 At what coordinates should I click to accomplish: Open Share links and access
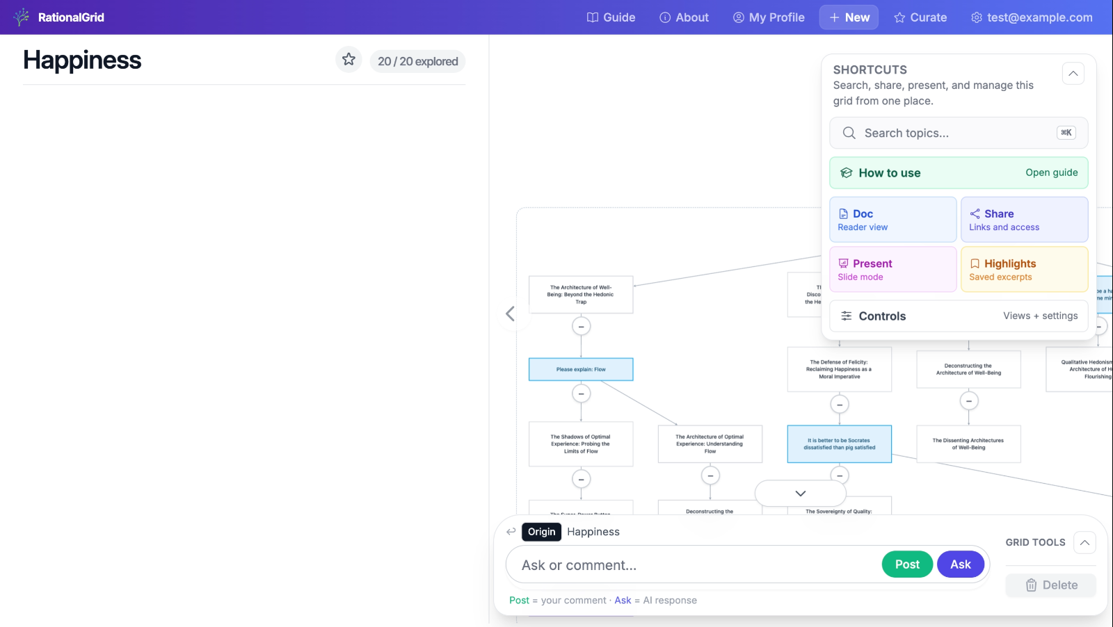point(1024,220)
